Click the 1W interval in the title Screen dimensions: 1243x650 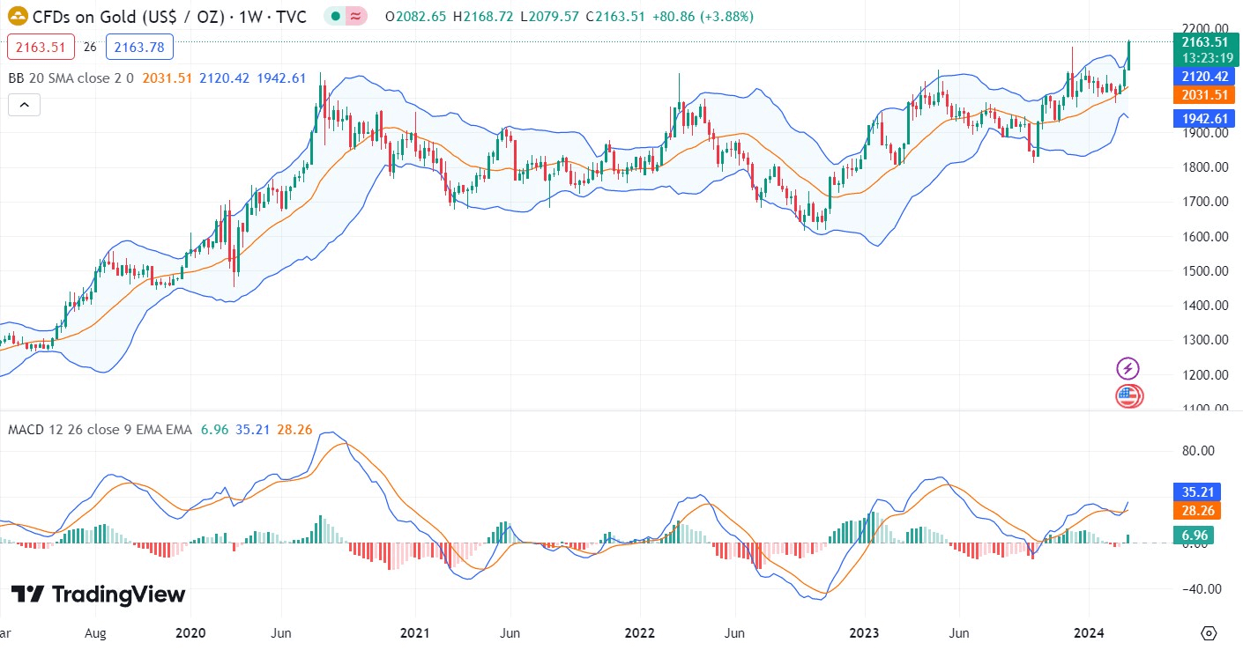pos(243,16)
